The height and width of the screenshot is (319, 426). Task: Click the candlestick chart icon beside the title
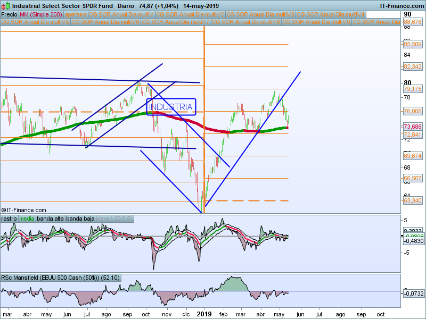(x=5, y=6)
